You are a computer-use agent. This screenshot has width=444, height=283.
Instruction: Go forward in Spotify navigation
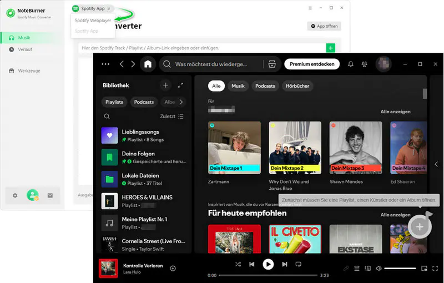133,64
